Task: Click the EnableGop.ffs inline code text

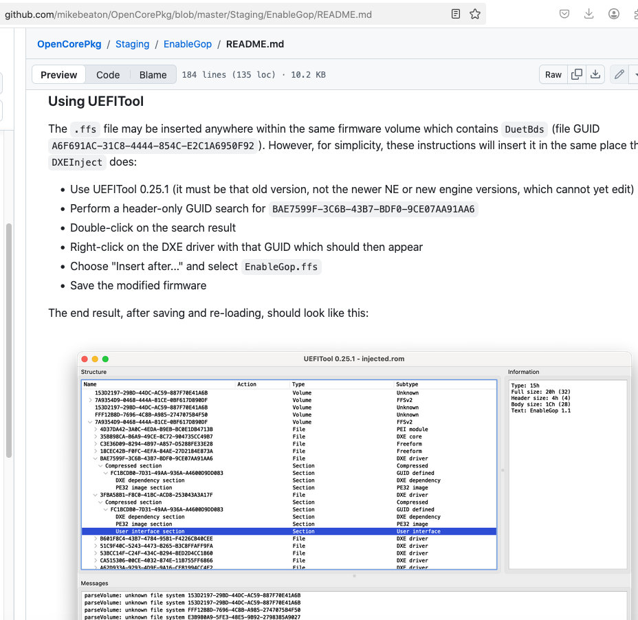Action: click(281, 267)
